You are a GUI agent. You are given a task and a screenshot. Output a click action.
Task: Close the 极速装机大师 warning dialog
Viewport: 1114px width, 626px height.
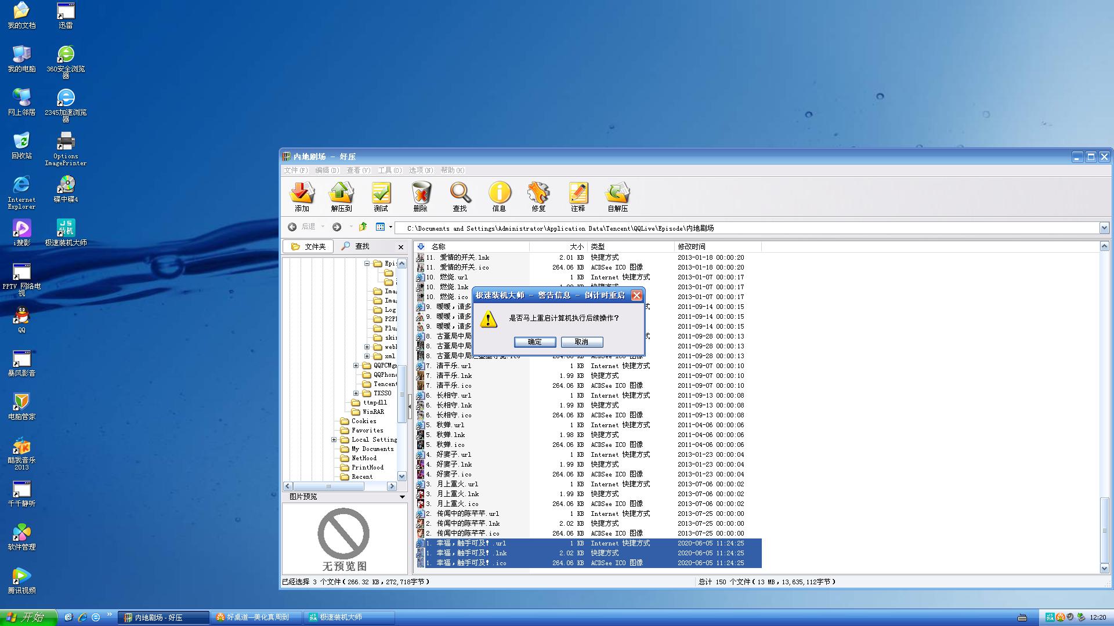pyautogui.click(x=636, y=296)
